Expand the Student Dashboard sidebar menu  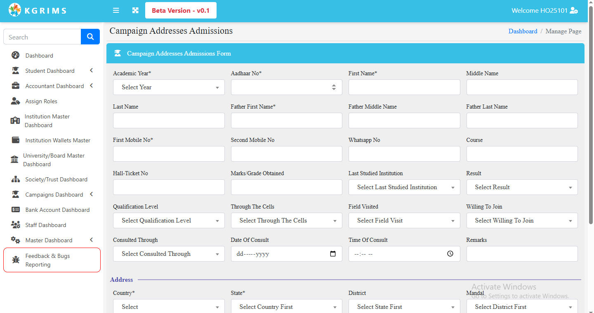point(91,71)
